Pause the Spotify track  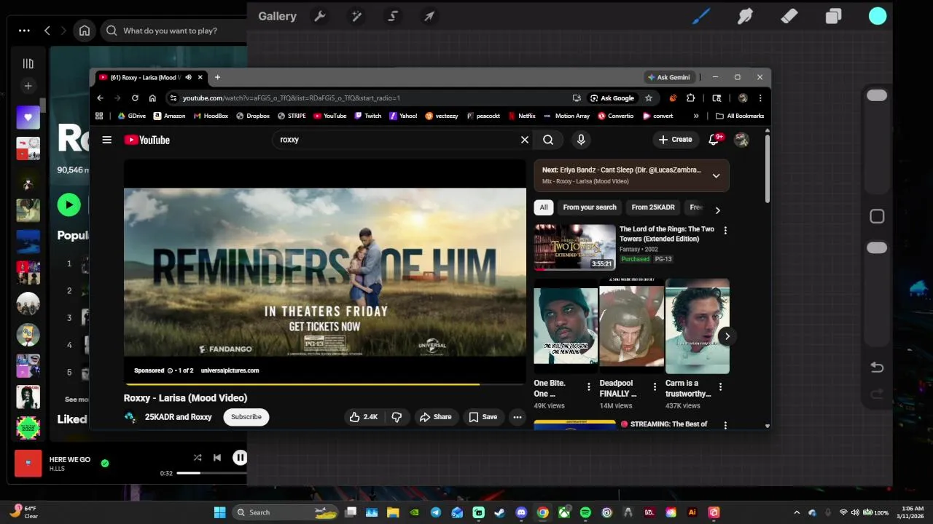[239, 458]
